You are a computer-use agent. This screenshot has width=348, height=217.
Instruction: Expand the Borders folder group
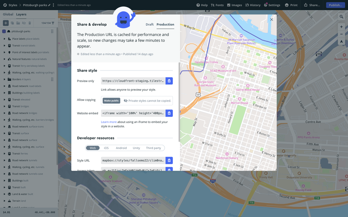4,79
